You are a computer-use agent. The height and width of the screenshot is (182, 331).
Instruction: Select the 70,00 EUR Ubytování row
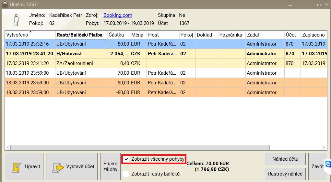click(81, 73)
